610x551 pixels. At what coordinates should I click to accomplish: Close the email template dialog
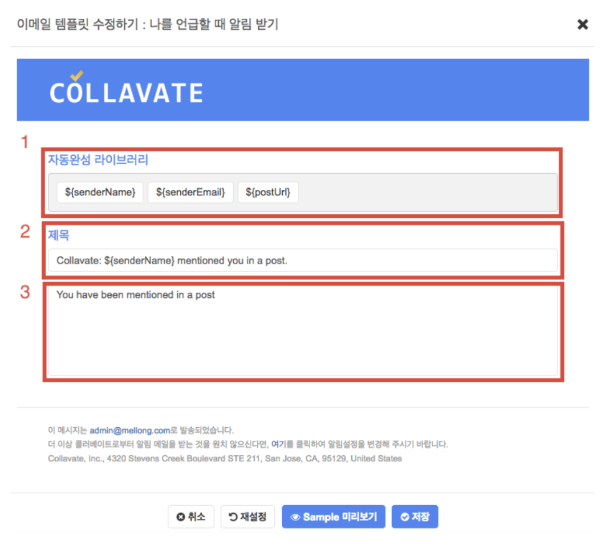point(582,24)
